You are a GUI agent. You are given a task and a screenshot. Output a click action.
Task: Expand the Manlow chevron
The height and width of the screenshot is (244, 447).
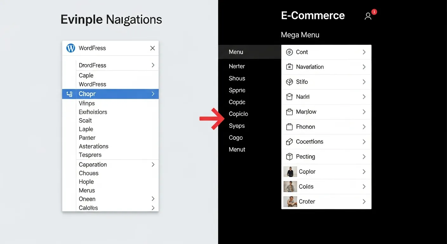pyautogui.click(x=364, y=112)
